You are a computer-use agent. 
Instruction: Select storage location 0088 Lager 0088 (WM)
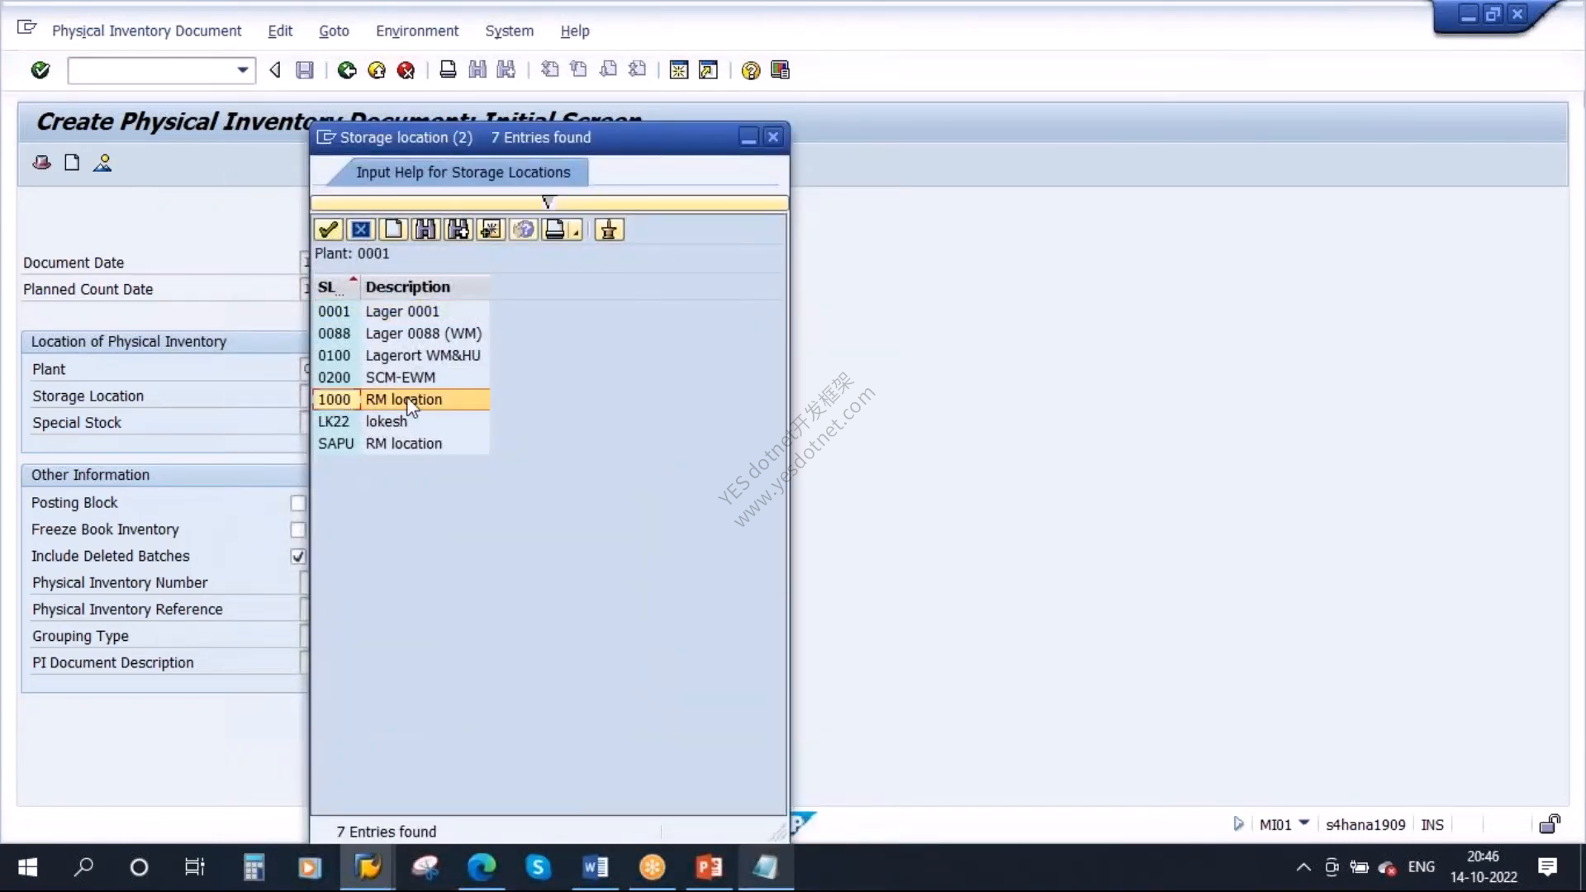tap(401, 334)
